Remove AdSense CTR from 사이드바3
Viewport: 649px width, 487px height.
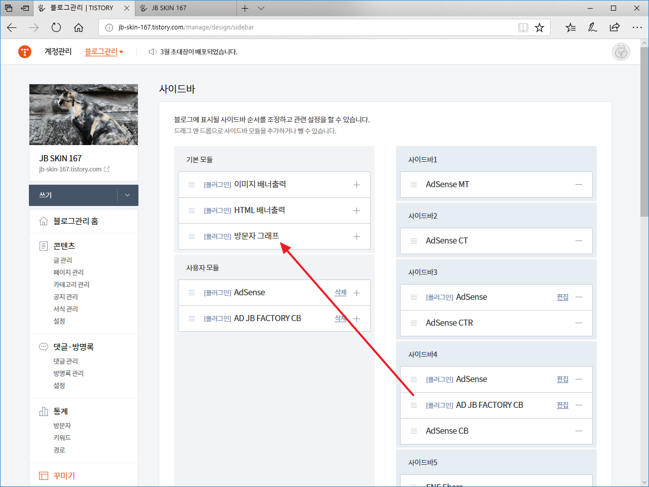pyautogui.click(x=579, y=323)
